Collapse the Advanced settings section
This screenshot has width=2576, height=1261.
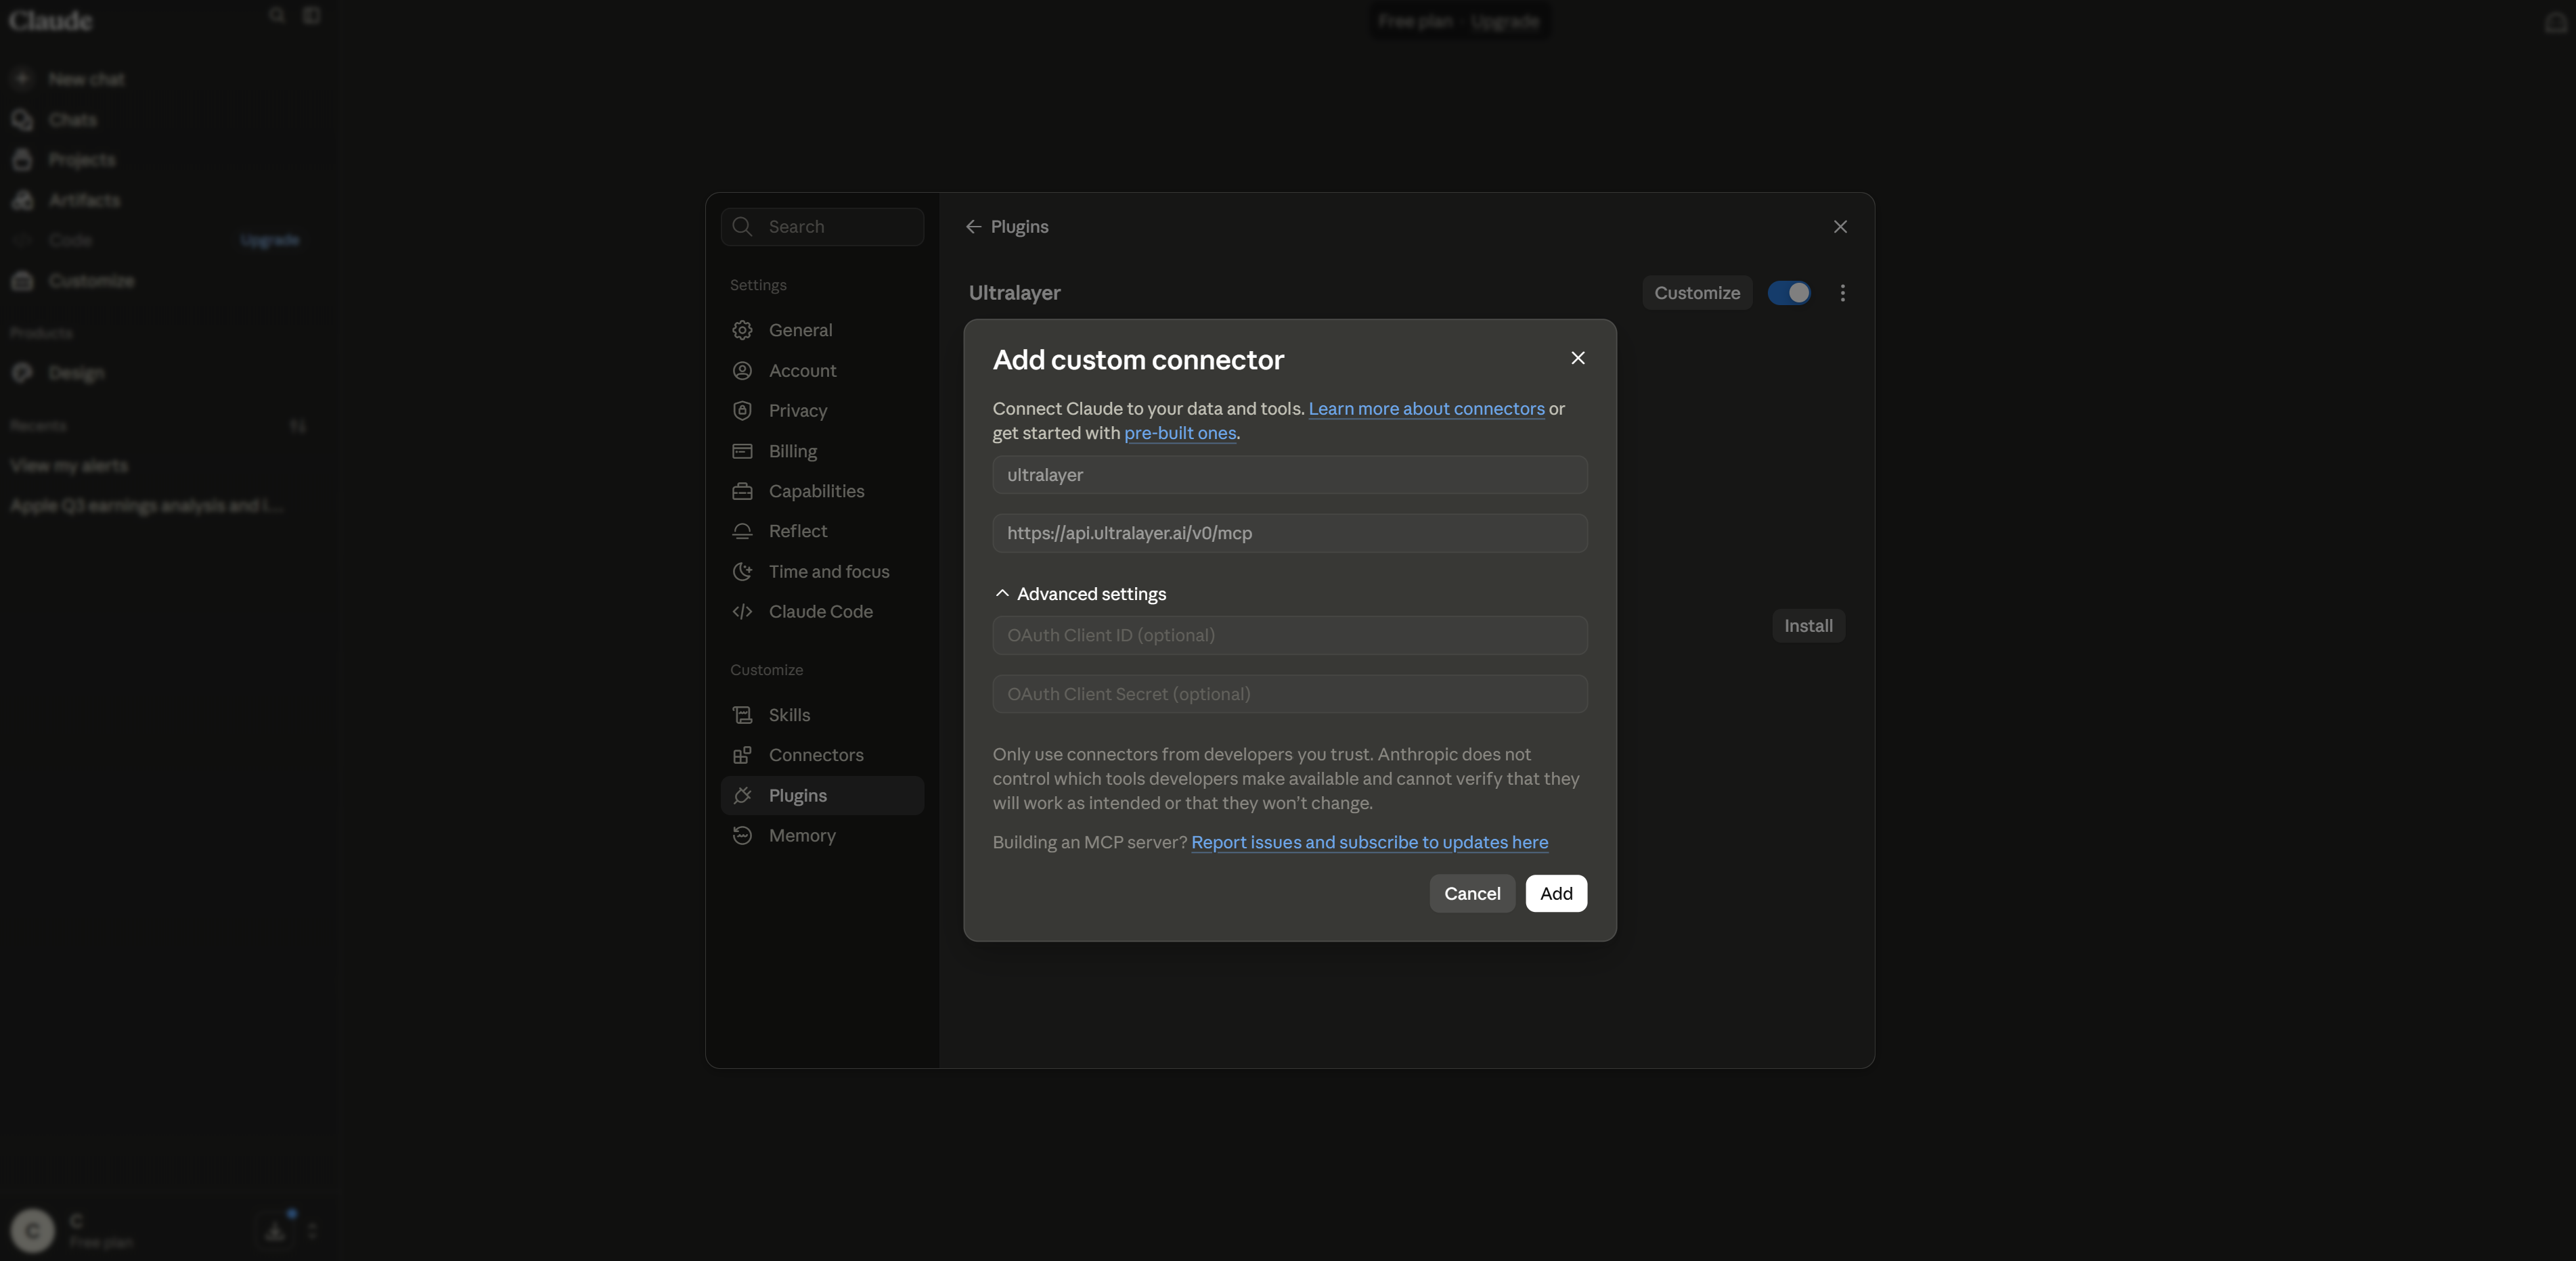(1080, 593)
